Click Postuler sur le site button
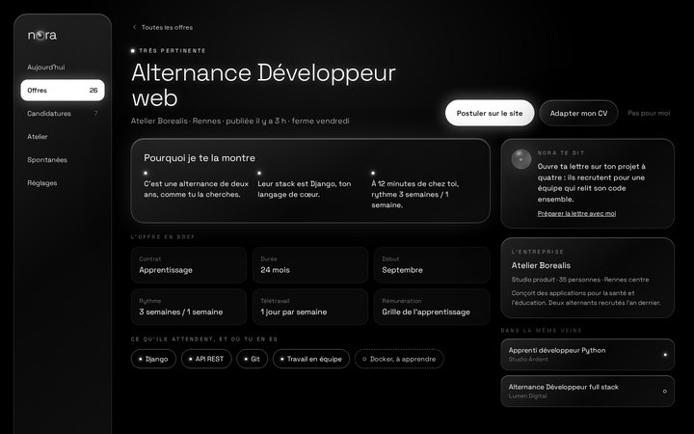The height and width of the screenshot is (434, 694). click(490, 113)
